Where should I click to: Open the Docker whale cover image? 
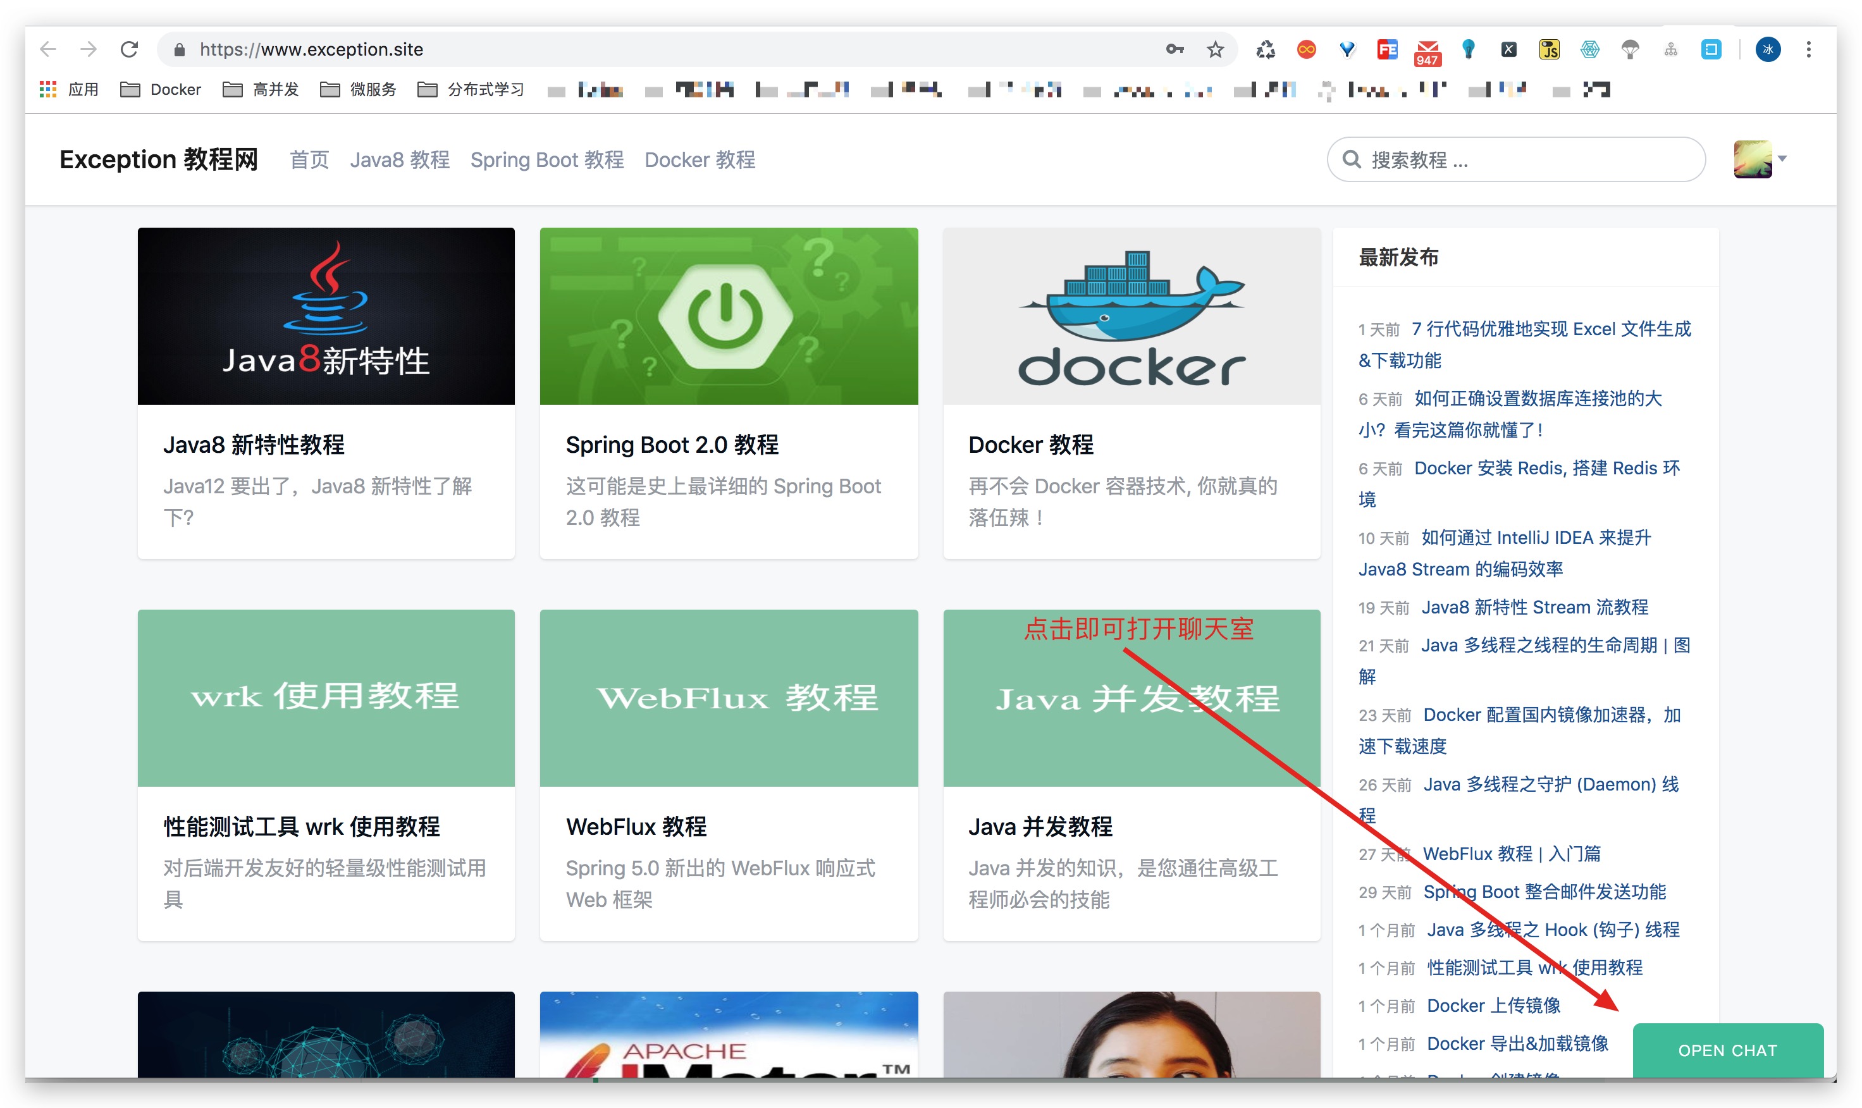pyautogui.click(x=1131, y=316)
